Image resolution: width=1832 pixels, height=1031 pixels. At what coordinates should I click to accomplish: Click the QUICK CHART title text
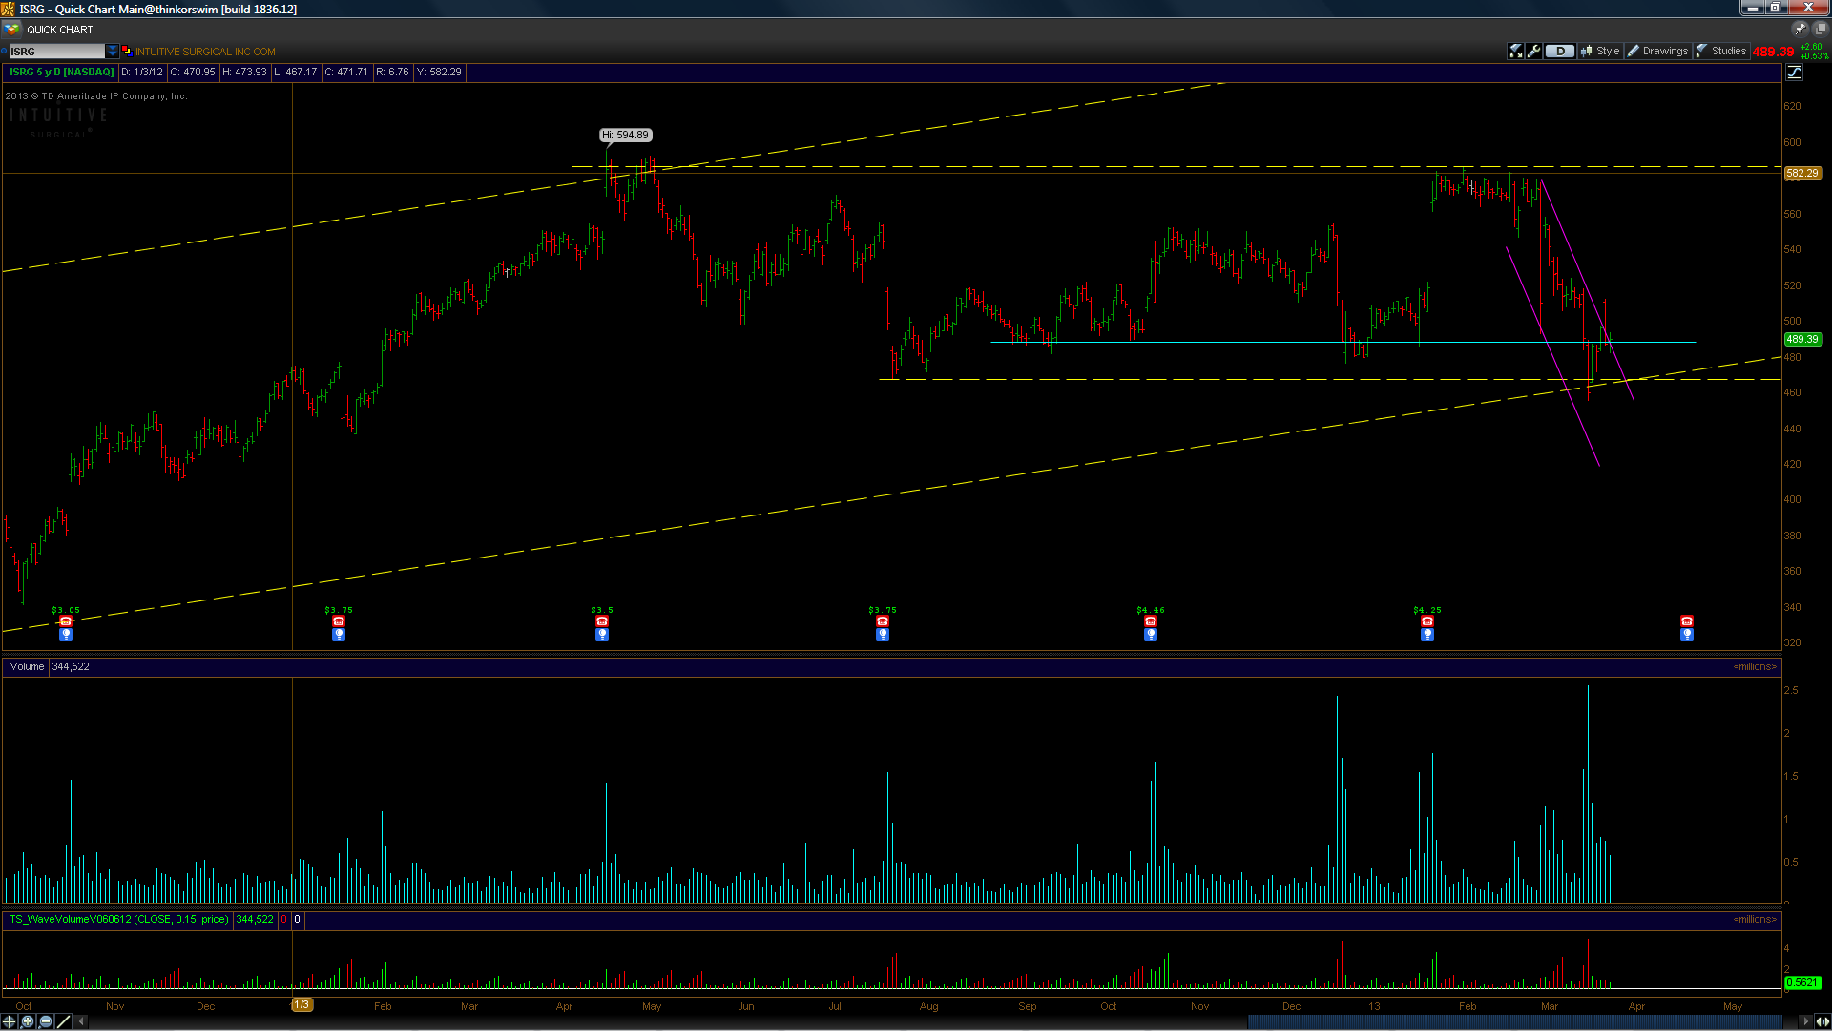pyautogui.click(x=60, y=30)
